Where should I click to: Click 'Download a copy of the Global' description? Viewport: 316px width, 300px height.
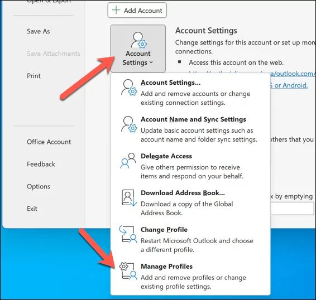tap(187, 204)
